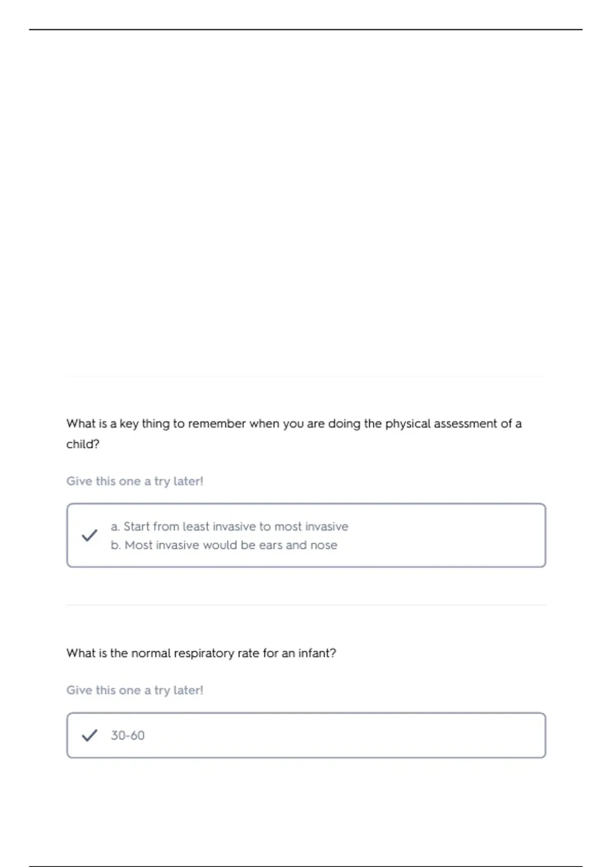Click the question about normal infant respiratory rate
This screenshot has height=867, width=612.
201,653
